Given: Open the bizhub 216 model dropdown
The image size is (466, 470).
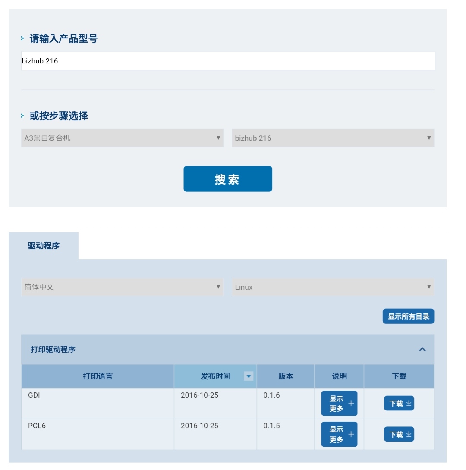Looking at the screenshot, I should (x=333, y=138).
